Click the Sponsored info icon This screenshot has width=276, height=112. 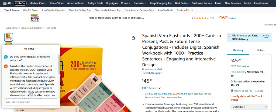(275, 25)
